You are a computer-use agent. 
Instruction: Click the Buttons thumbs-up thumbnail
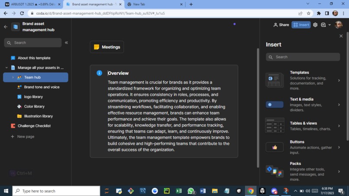[x=275, y=147]
